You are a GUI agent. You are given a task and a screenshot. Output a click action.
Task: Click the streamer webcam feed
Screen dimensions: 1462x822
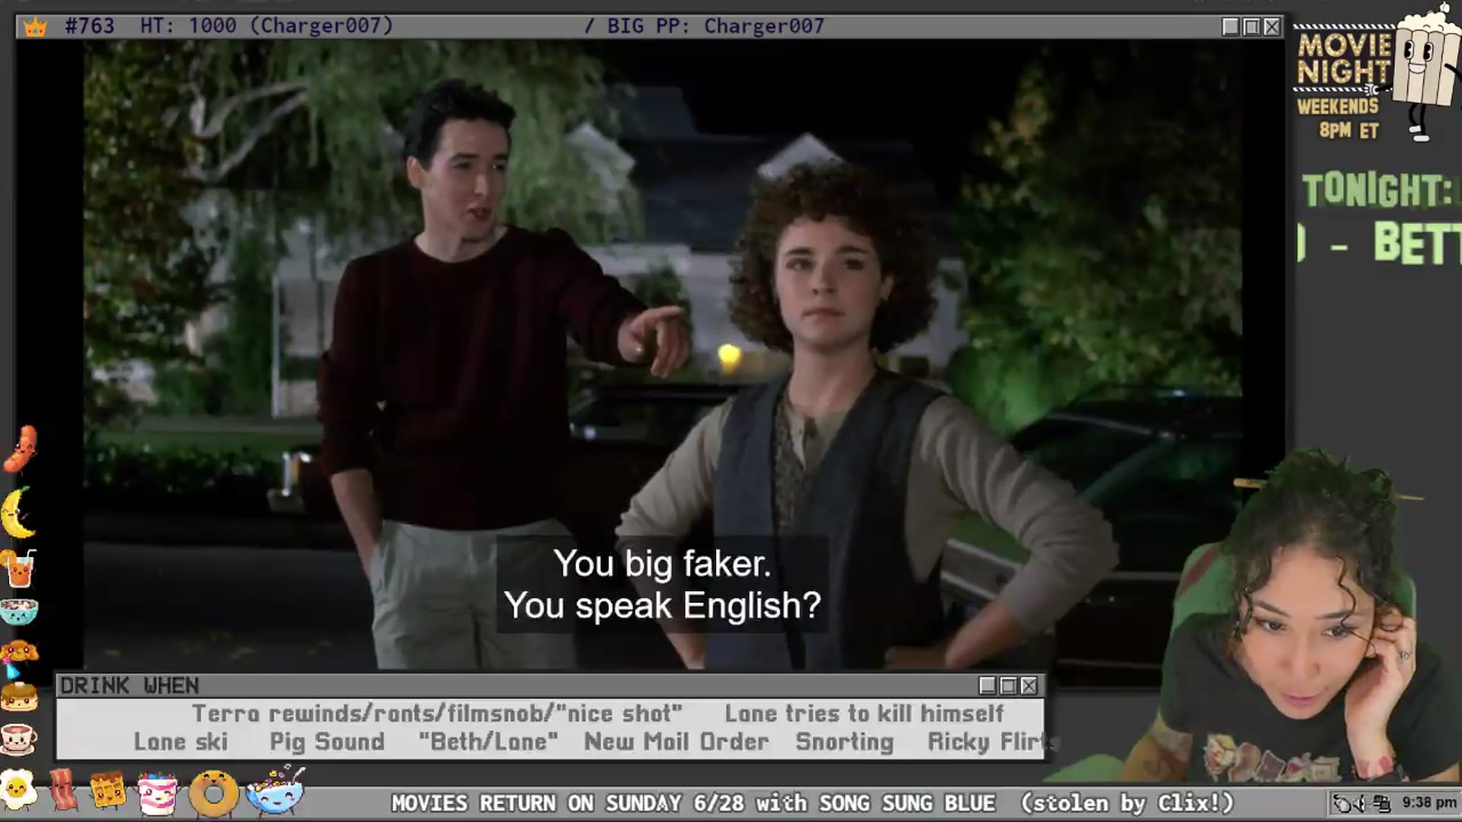pos(1287,616)
